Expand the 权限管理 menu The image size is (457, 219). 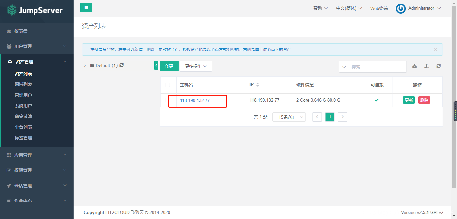click(x=37, y=170)
